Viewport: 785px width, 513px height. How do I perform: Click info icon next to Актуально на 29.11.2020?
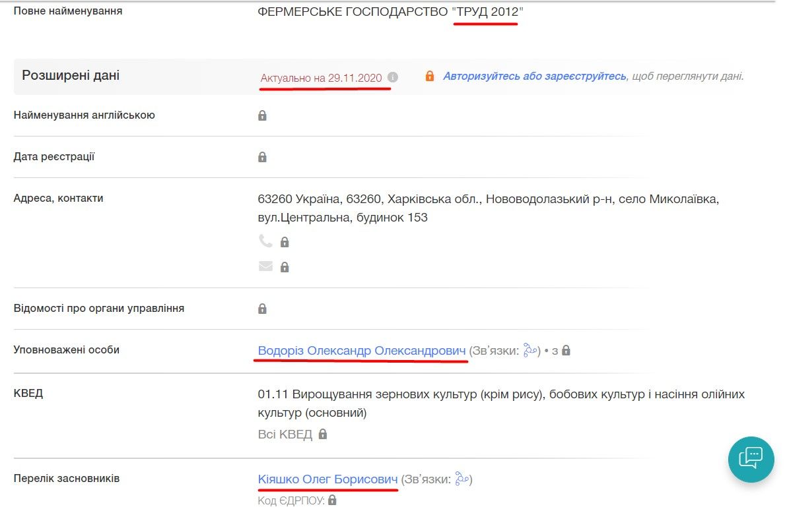pyautogui.click(x=393, y=77)
